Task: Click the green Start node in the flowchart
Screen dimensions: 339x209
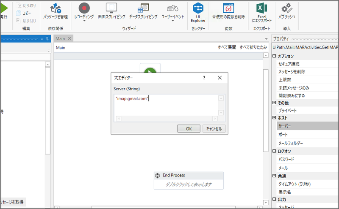Action: pos(150,70)
